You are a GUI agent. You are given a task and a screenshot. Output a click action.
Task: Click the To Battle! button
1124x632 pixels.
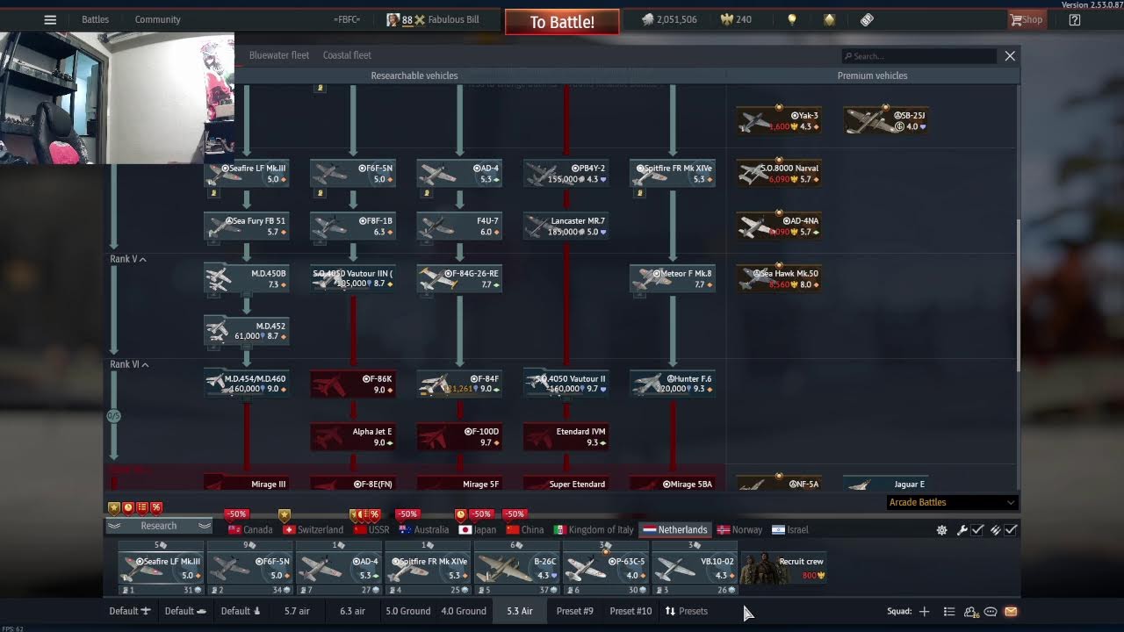pos(562,22)
